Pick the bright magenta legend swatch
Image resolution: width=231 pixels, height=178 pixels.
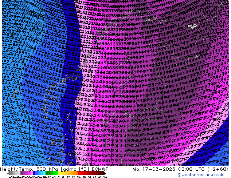tap(29, 173)
